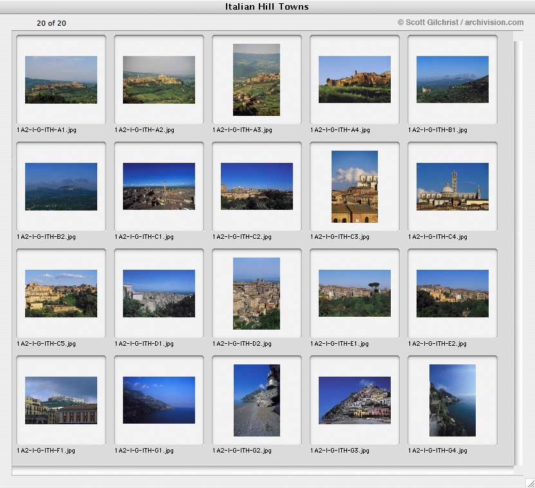Select the coast thumbnail 1A2-I-G-ITH-G4.jpg

(x=453, y=400)
